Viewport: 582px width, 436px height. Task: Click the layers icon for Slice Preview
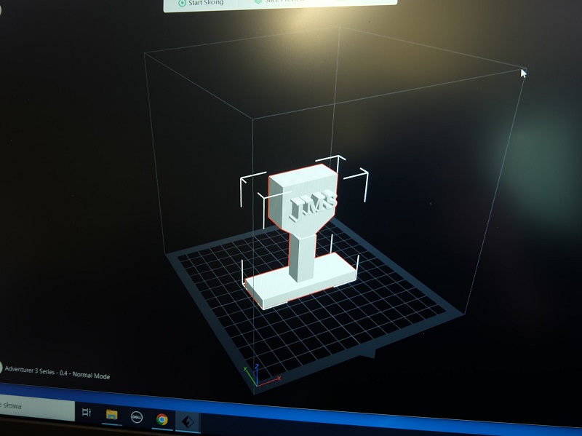pyautogui.click(x=259, y=2)
